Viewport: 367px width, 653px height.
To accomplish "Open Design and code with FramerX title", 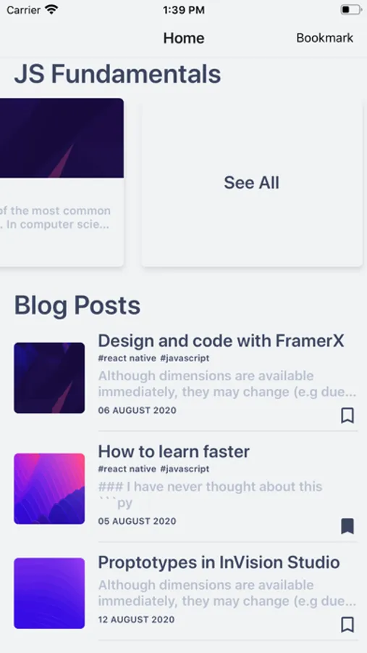I will pos(221,341).
